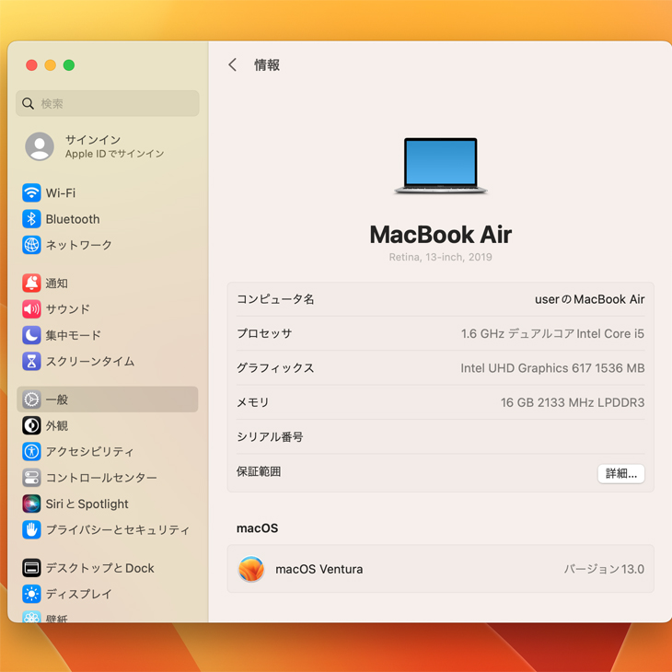Click the 詳細... warranty details button
The image size is (672, 672).
click(x=621, y=473)
